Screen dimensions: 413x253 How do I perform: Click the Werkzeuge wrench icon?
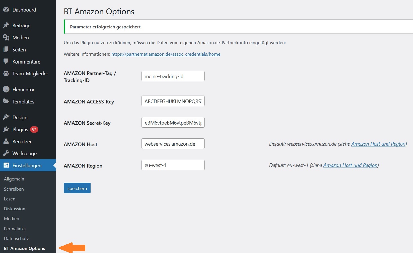6,153
